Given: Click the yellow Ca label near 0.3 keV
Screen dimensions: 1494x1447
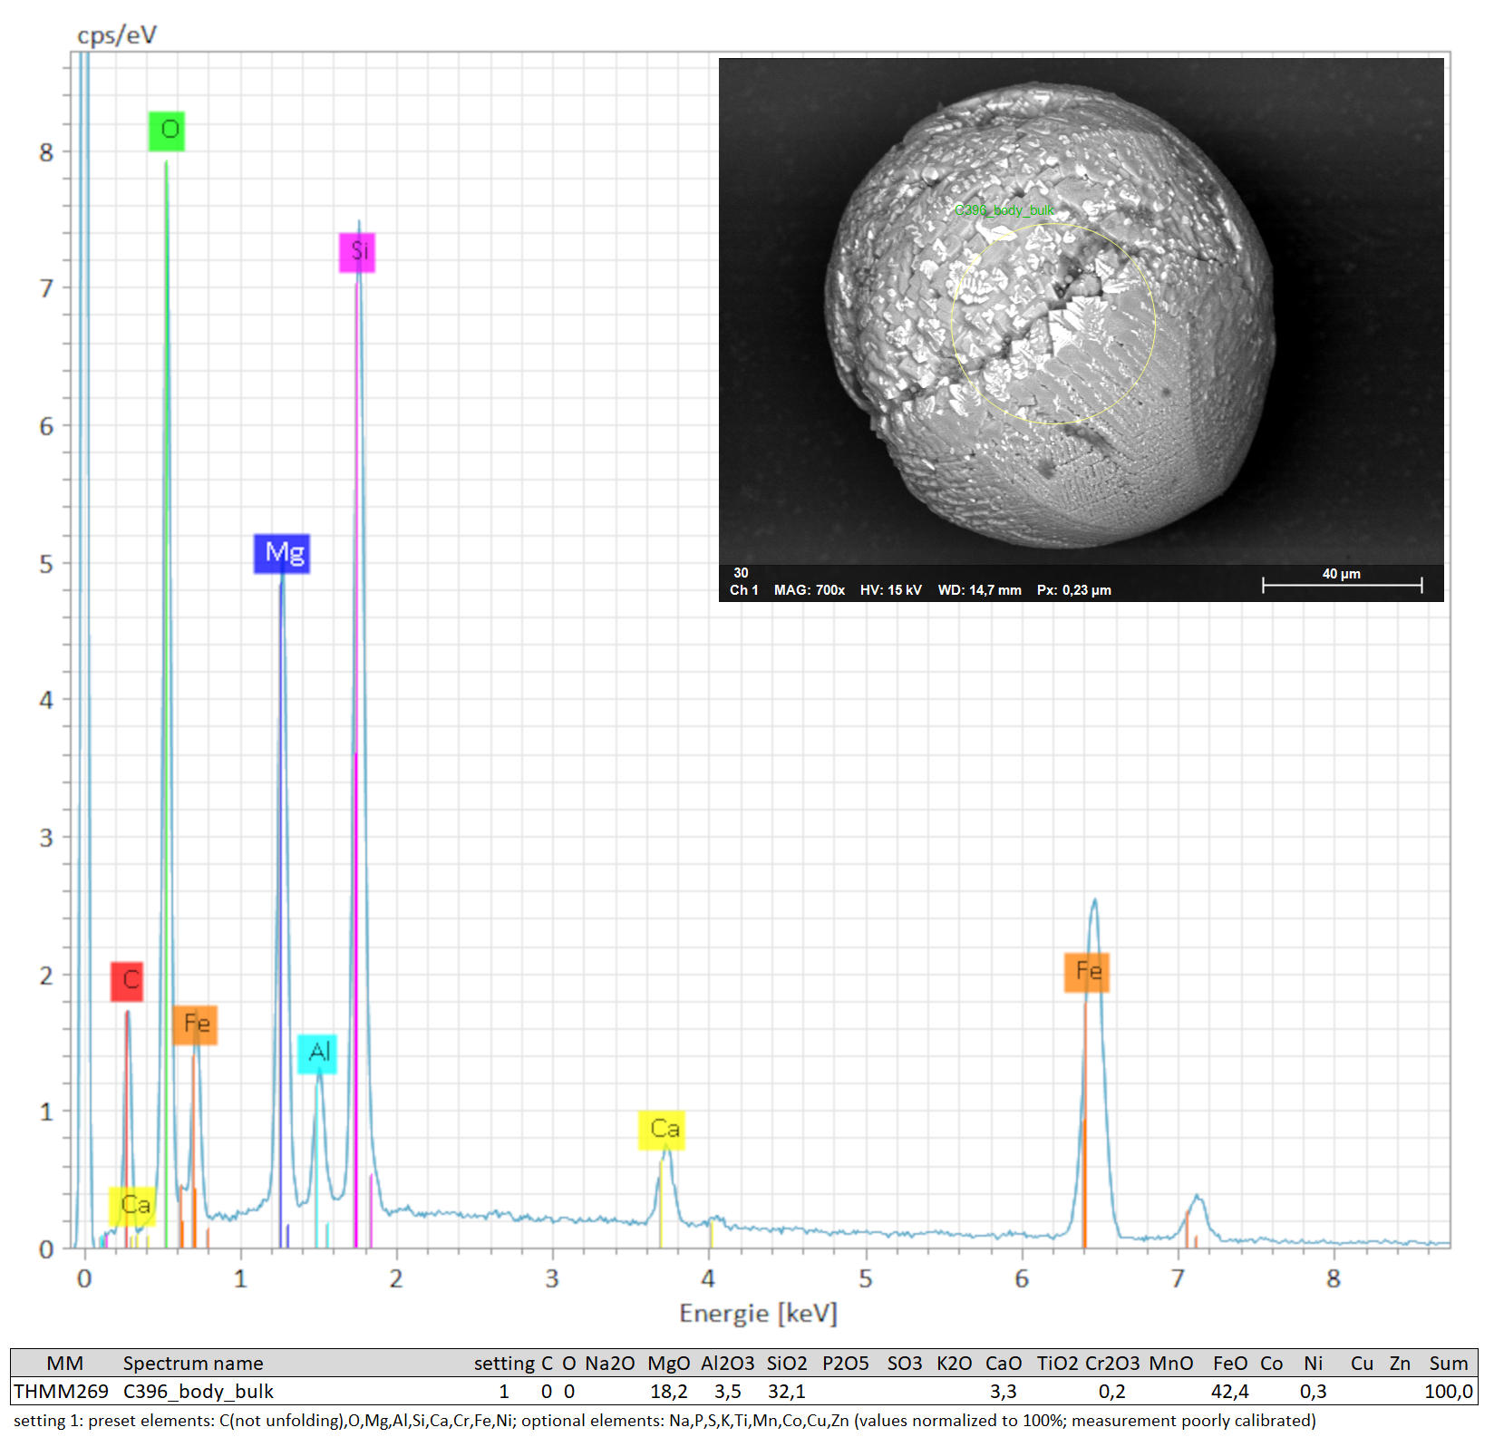Looking at the screenshot, I should click(x=132, y=1206).
